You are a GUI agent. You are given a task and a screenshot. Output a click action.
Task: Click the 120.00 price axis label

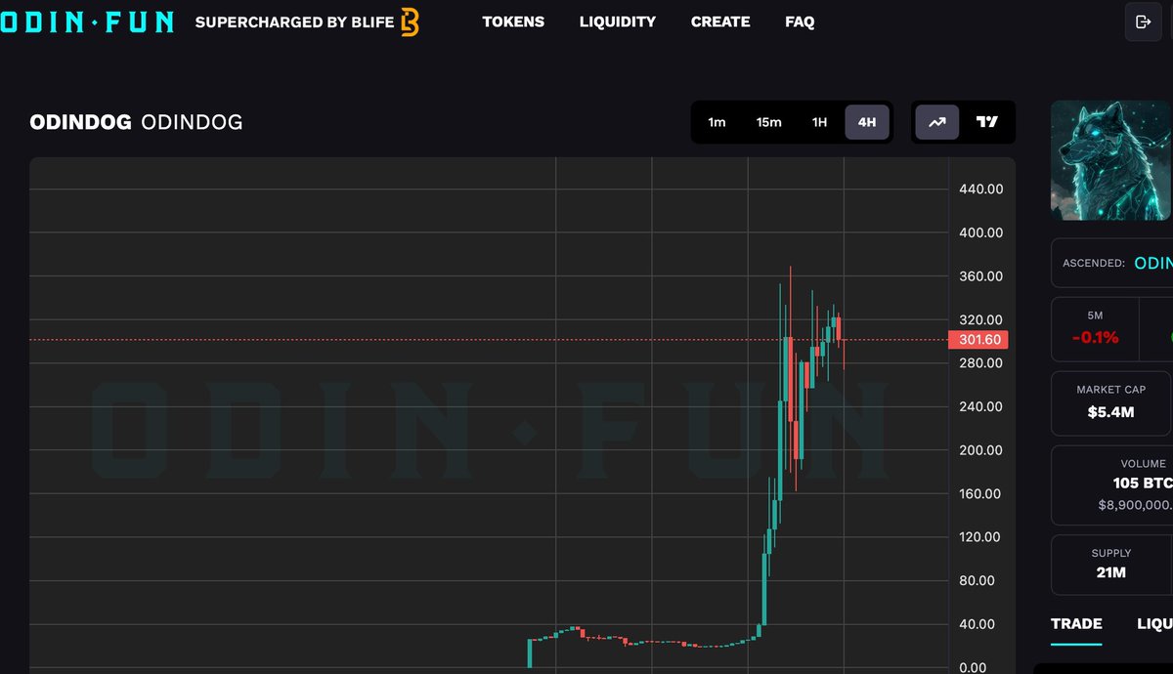pyautogui.click(x=981, y=537)
